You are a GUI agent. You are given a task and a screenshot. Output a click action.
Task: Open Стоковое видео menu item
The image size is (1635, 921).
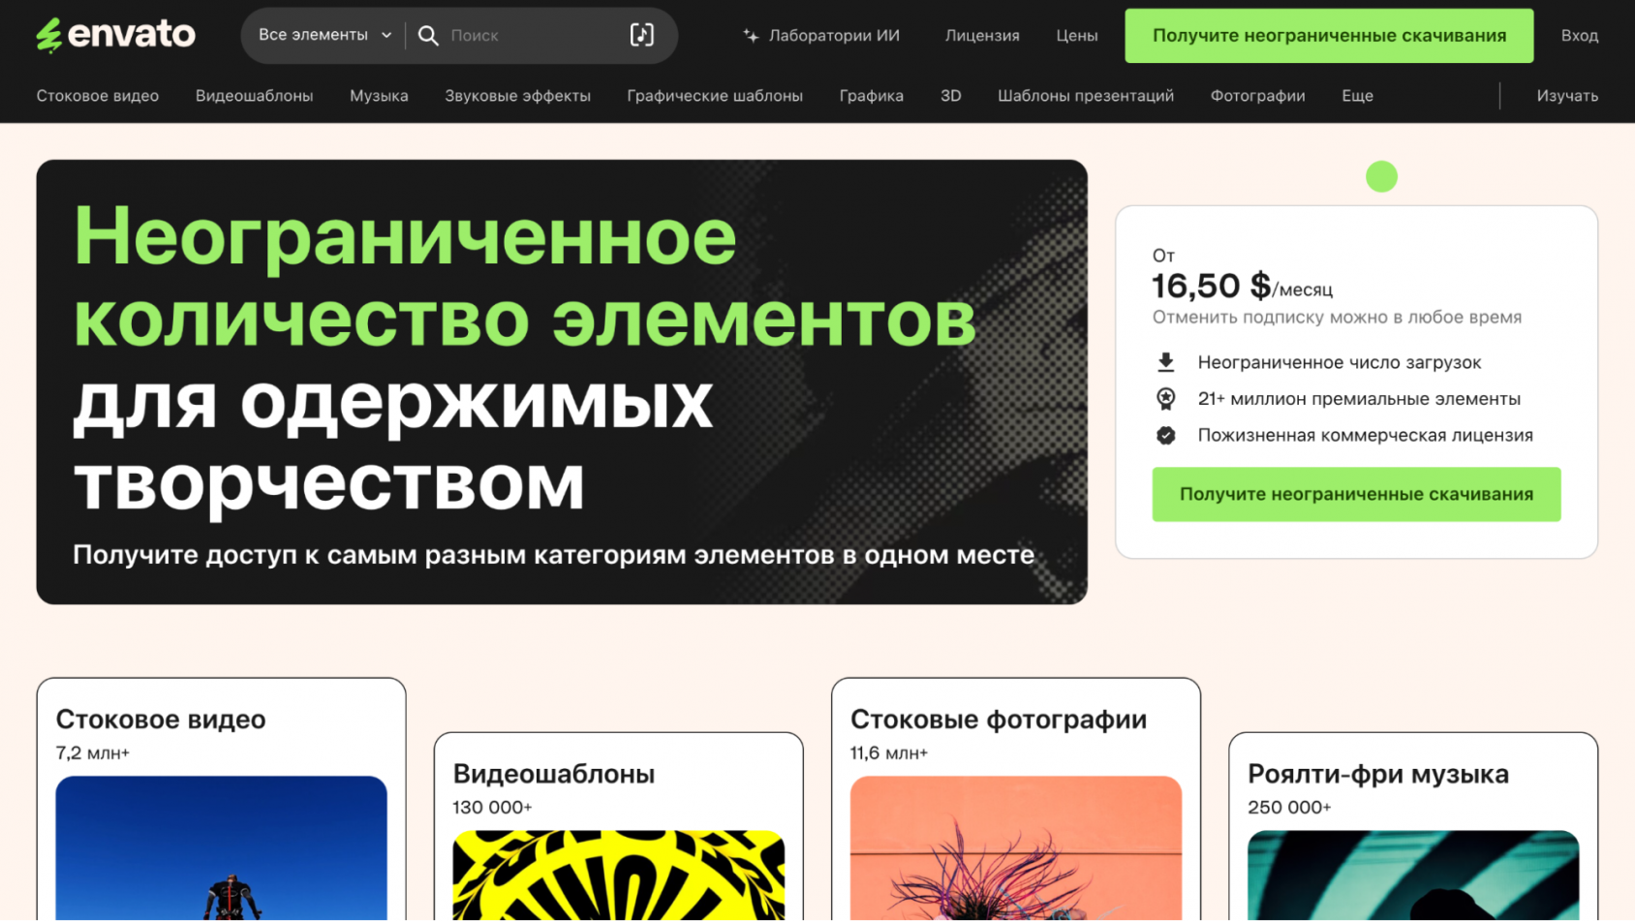point(98,96)
